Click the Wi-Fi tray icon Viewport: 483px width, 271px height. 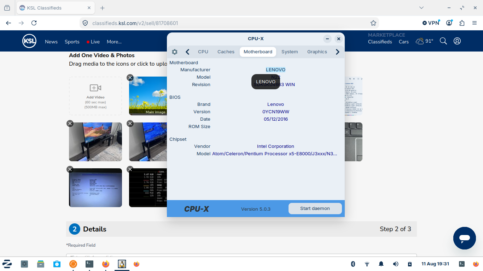tap(367, 264)
